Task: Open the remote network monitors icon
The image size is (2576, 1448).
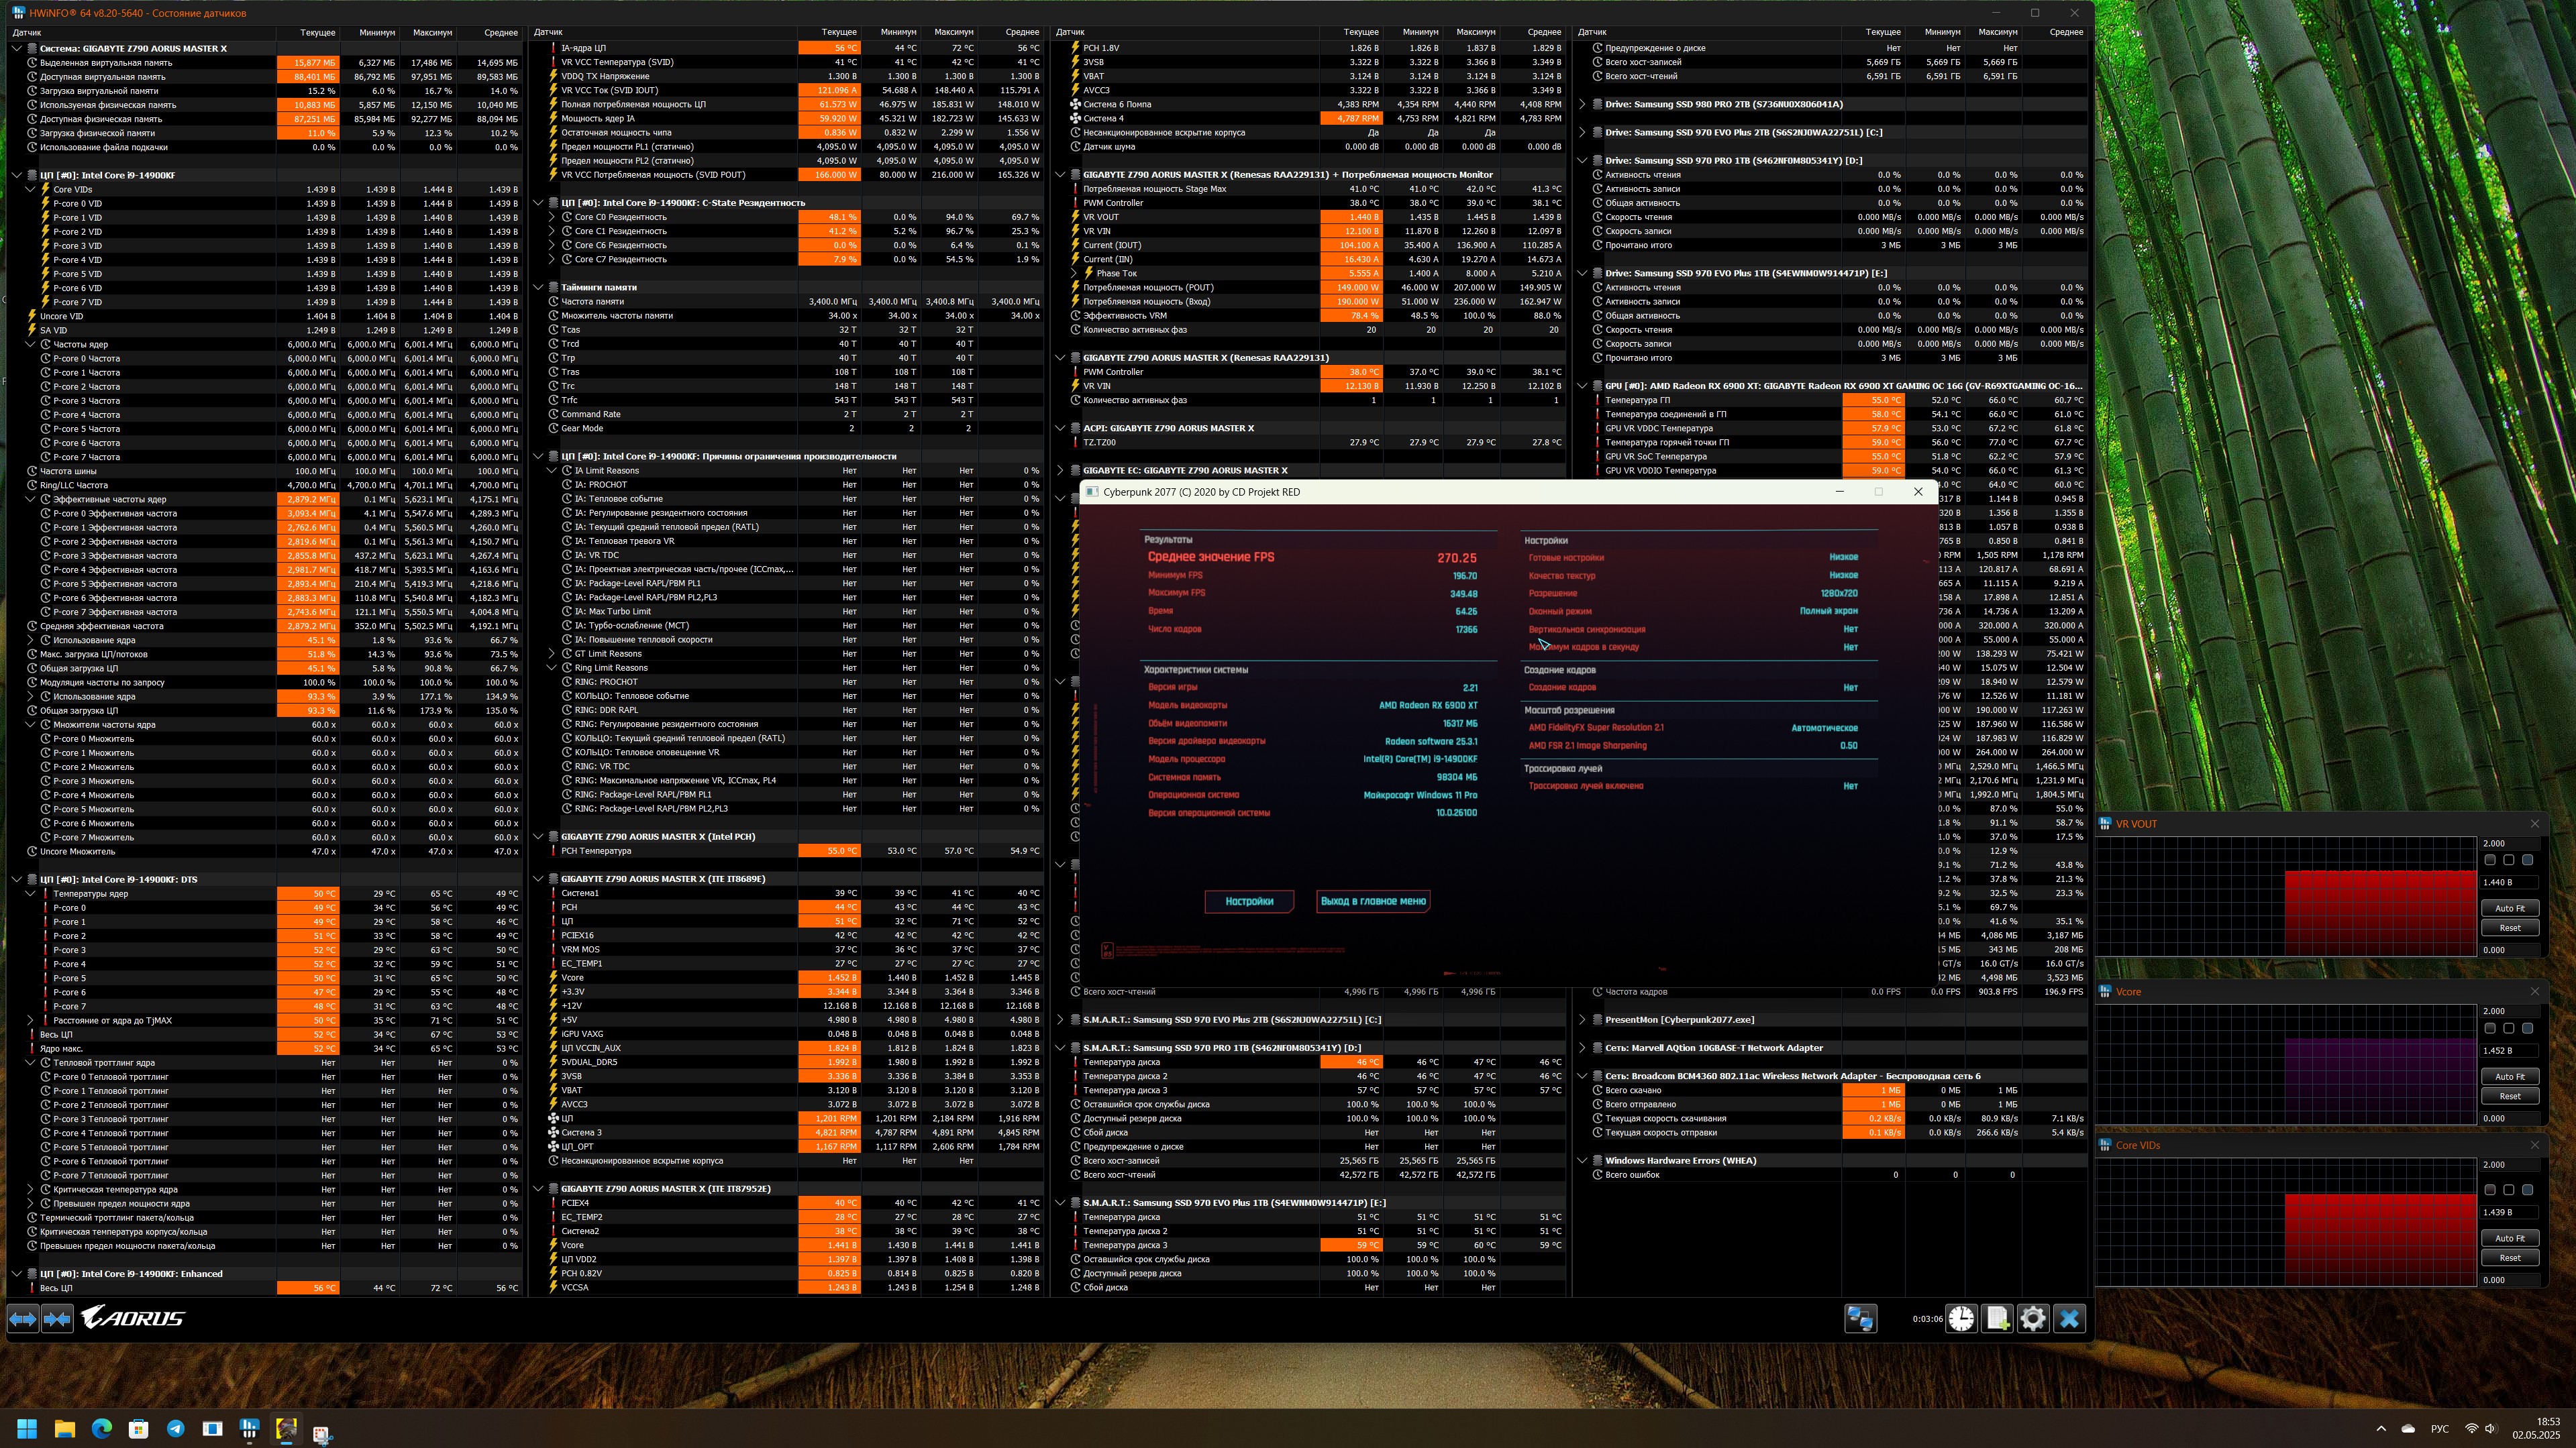Action: pos(1860,1318)
